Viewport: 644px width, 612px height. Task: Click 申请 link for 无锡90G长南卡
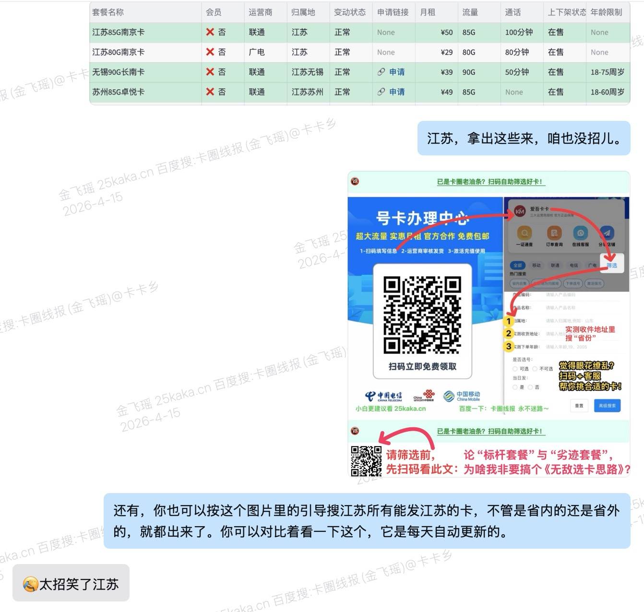pyautogui.click(x=396, y=72)
